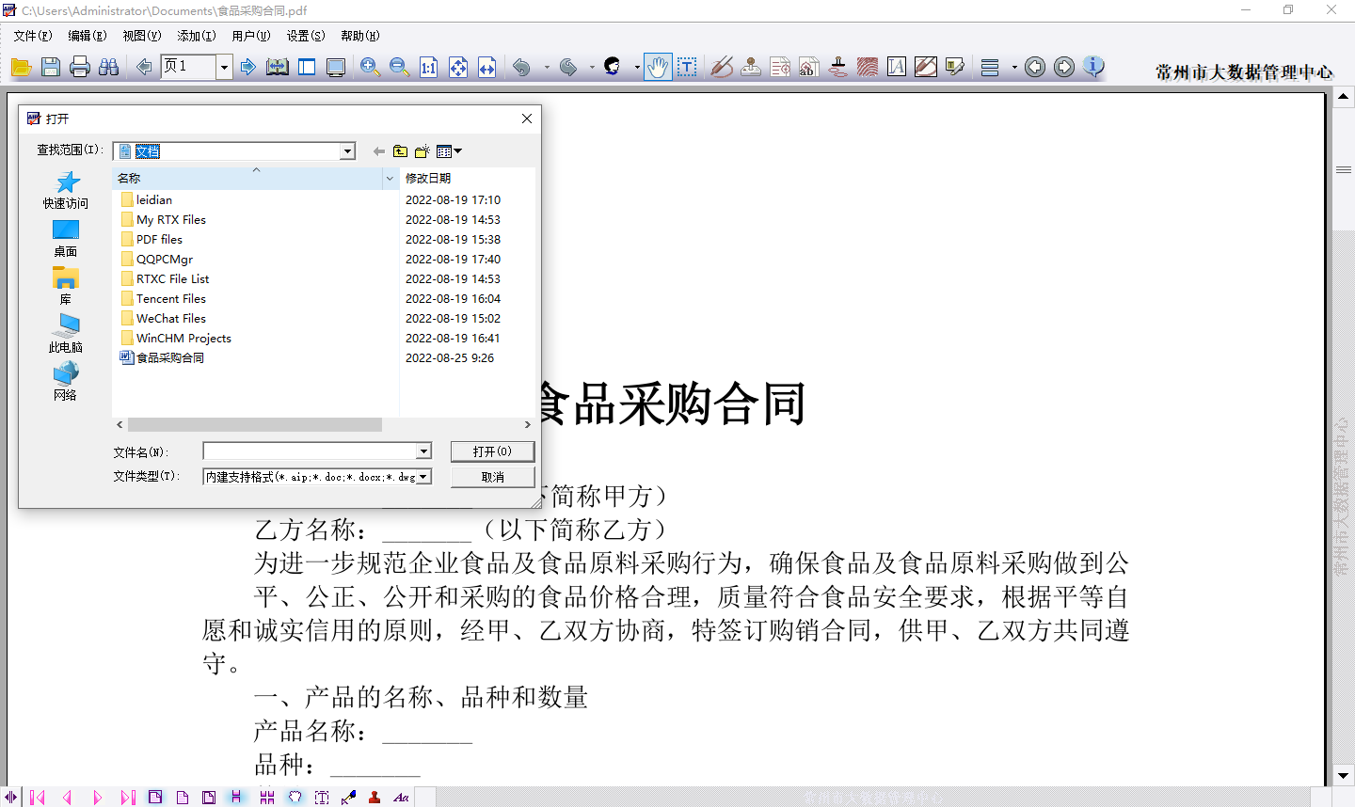Select the hand pan tool
1355x807 pixels.
coord(658,67)
